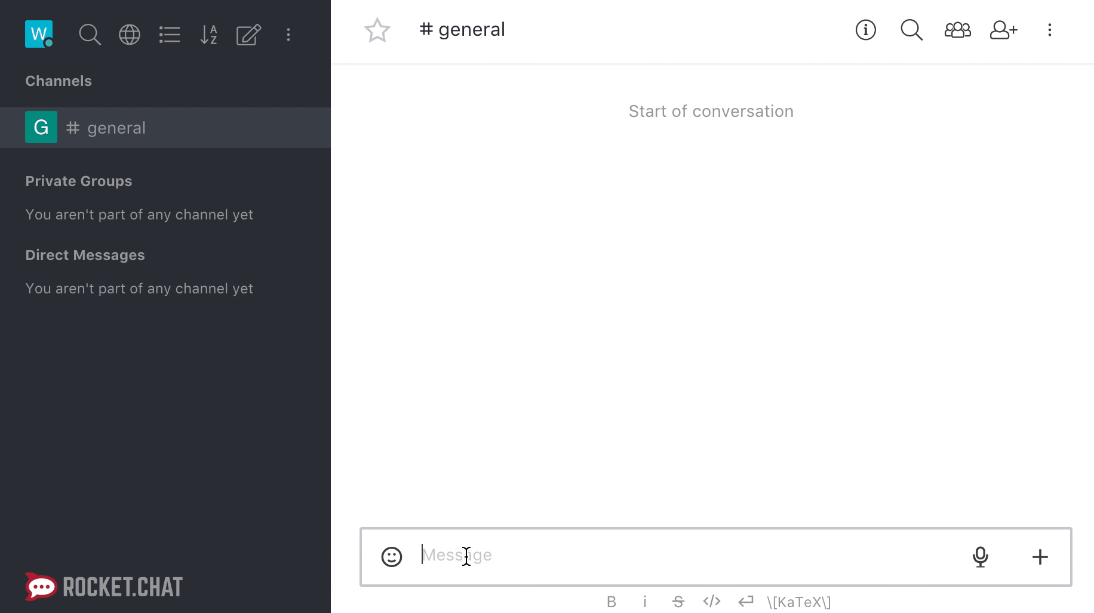Open the directory globe icon
Screen dimensions: 1094x613
point(130,35)
